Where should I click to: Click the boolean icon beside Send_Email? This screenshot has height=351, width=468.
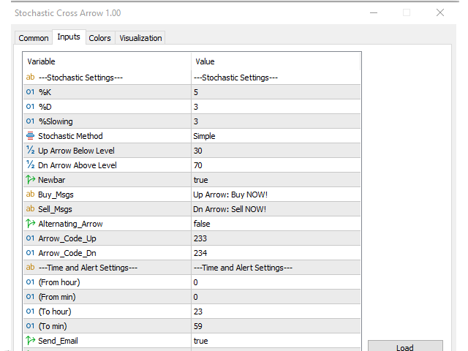coord(30,341)
